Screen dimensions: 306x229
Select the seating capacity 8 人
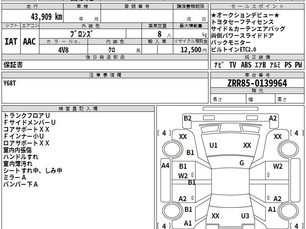[164, 34]
